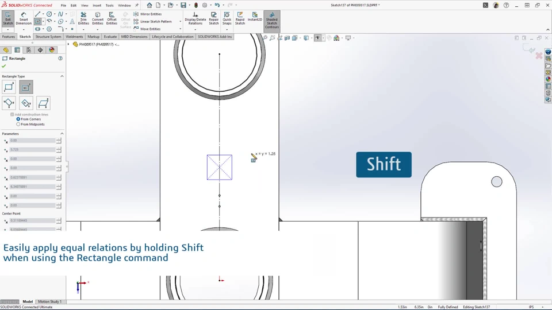Click Linear Sketch Pattern
Image resolution: width=552 pixels, height=310 pixels.
pyautogui.click(x=152, y=21)
